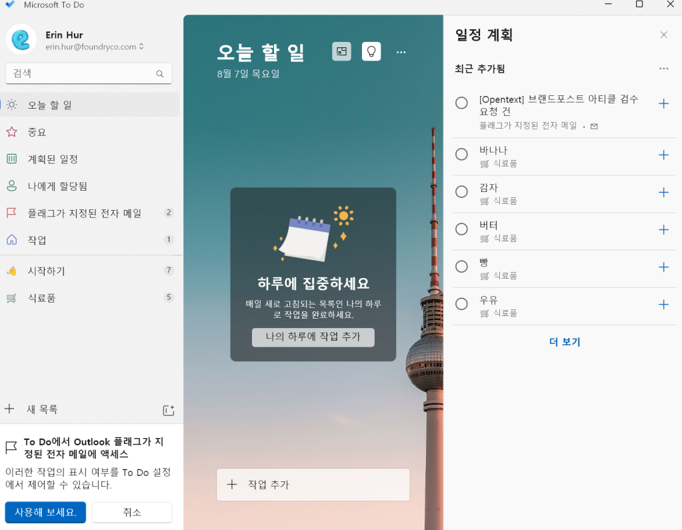Click the new group icon beside 새 목록

(x=168, y=410)
